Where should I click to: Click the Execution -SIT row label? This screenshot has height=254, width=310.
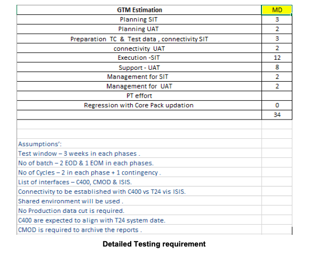click(139, 58)
